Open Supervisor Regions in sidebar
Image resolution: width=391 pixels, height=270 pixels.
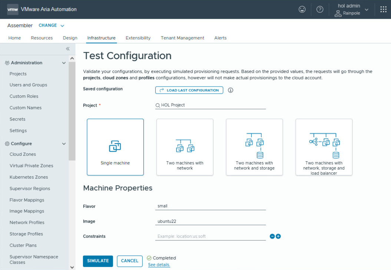tap(30, 189)
